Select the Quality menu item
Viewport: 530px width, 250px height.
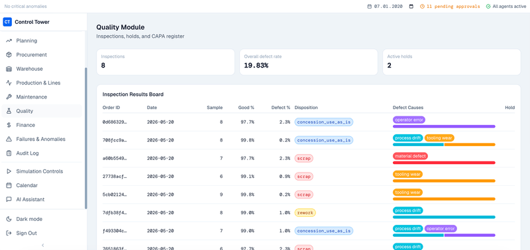[x=42, y=111]
